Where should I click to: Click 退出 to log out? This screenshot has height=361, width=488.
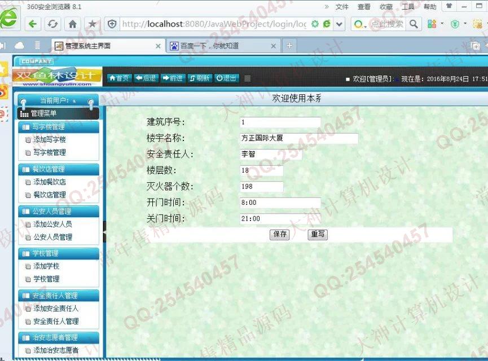click(226, 78)
